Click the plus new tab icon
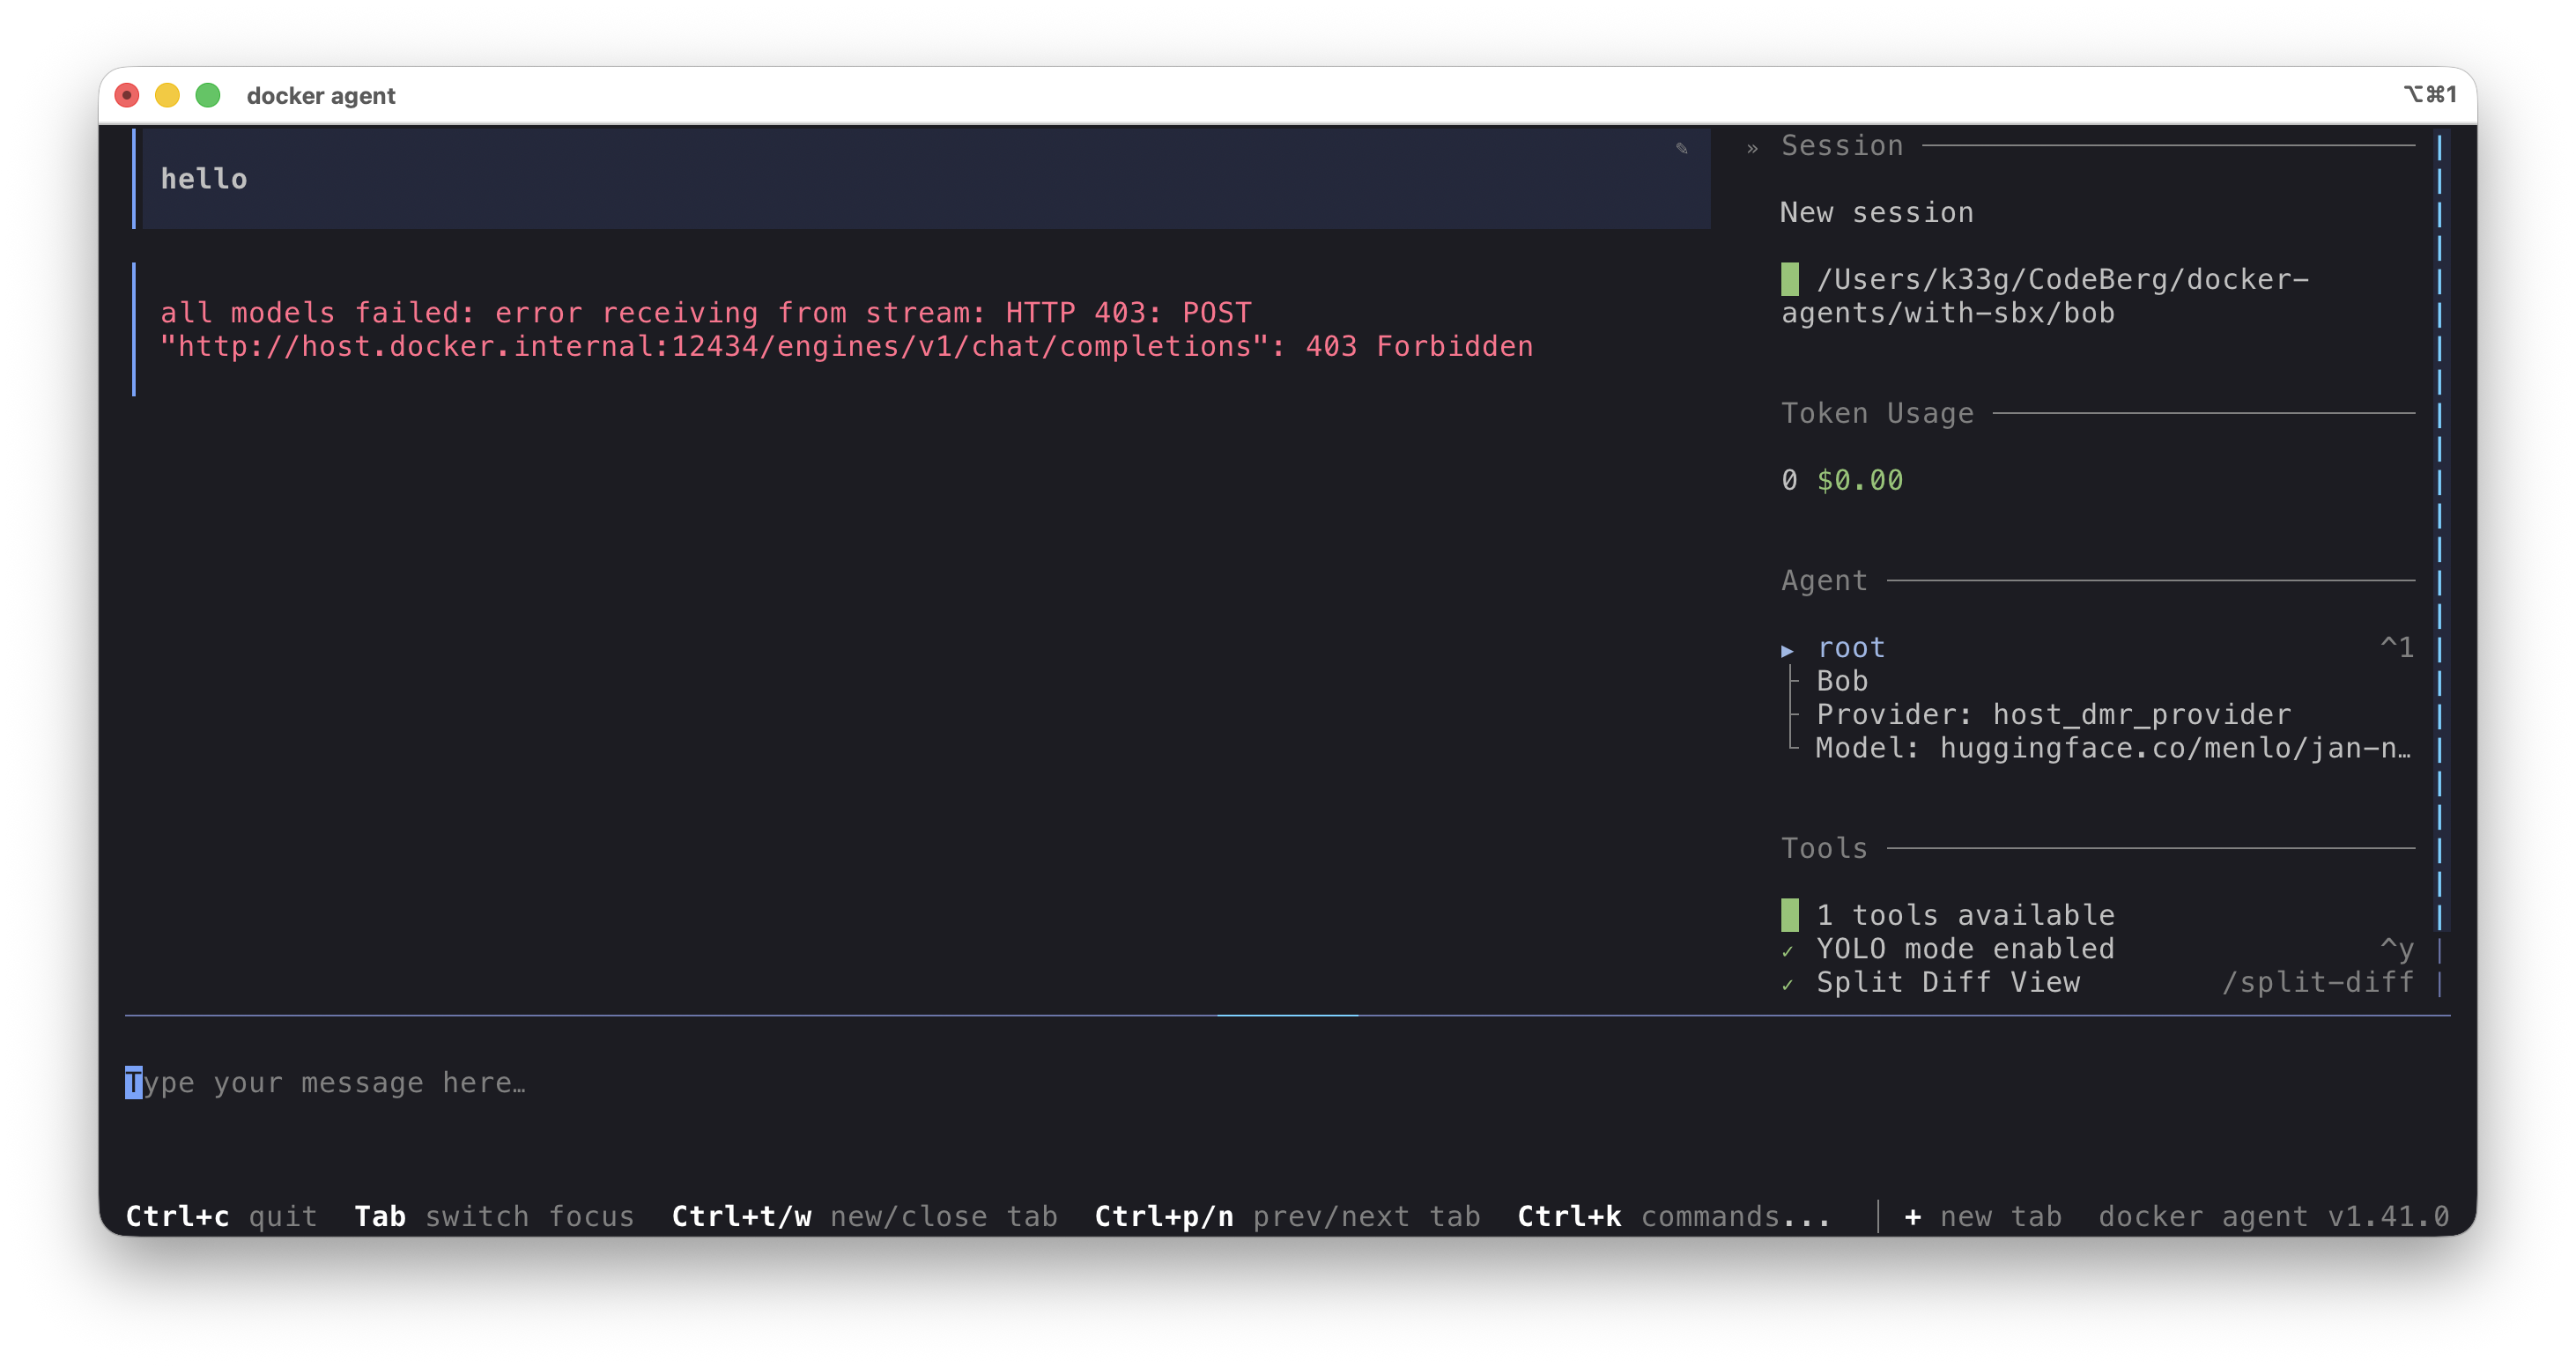This screenshot has width=2576, height=1367. click(1912, 1216)
